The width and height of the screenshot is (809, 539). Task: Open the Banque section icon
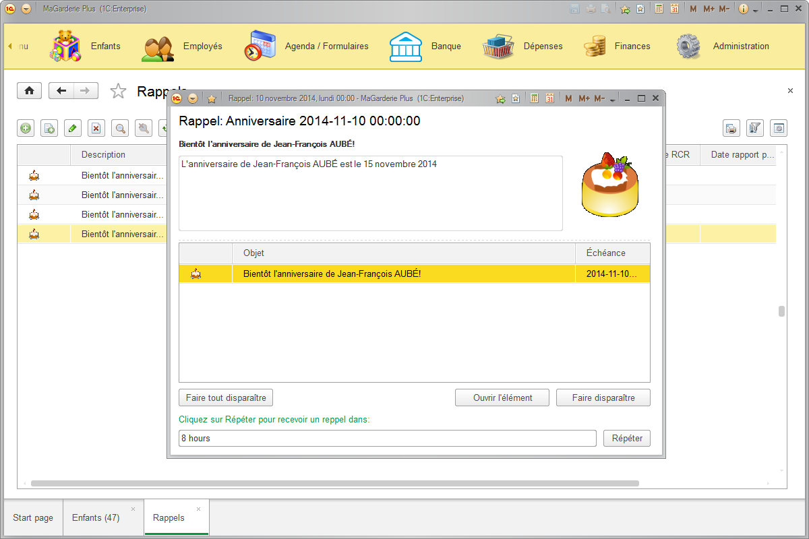tap(405, 46)
